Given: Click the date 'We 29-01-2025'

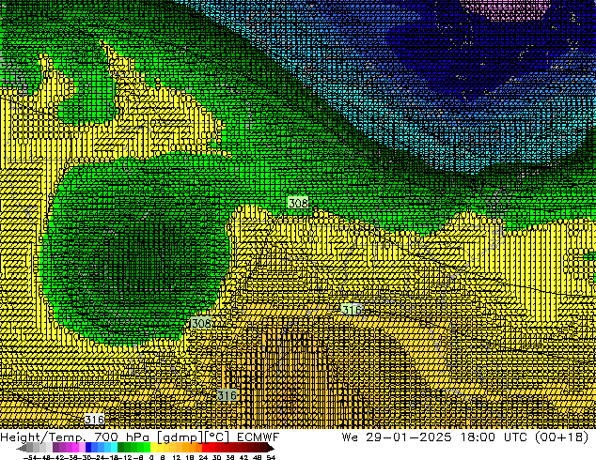Looking at the screenshot, I should pyautogui.click(x=397, y=437).
